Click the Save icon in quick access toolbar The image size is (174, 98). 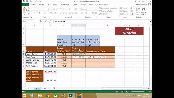[x=27, y=1]
